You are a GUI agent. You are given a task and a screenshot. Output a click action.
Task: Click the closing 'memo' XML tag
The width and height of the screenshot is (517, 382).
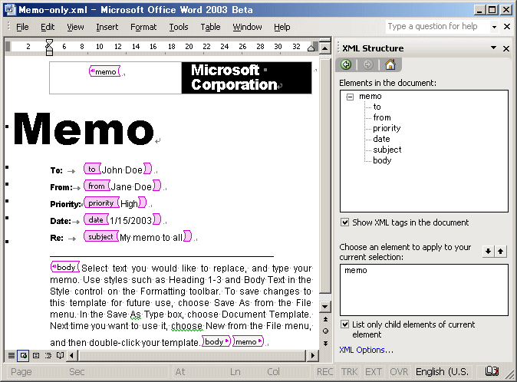click(x=248, y=341)
